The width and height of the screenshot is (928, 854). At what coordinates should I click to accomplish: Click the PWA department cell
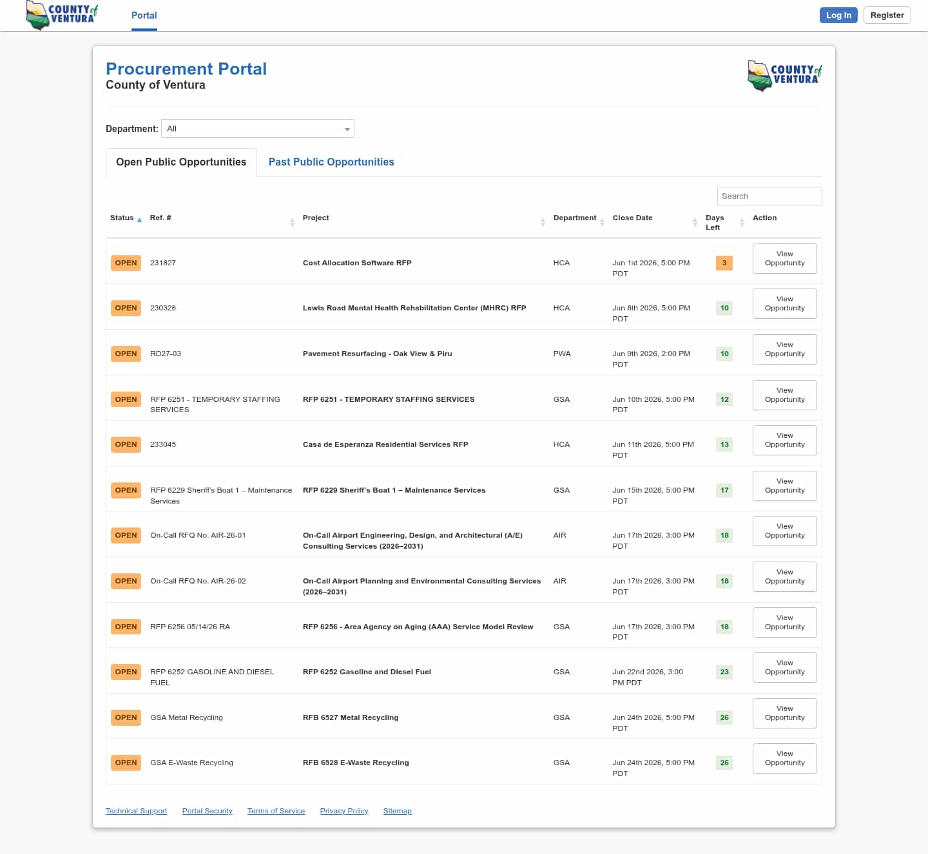562,354
